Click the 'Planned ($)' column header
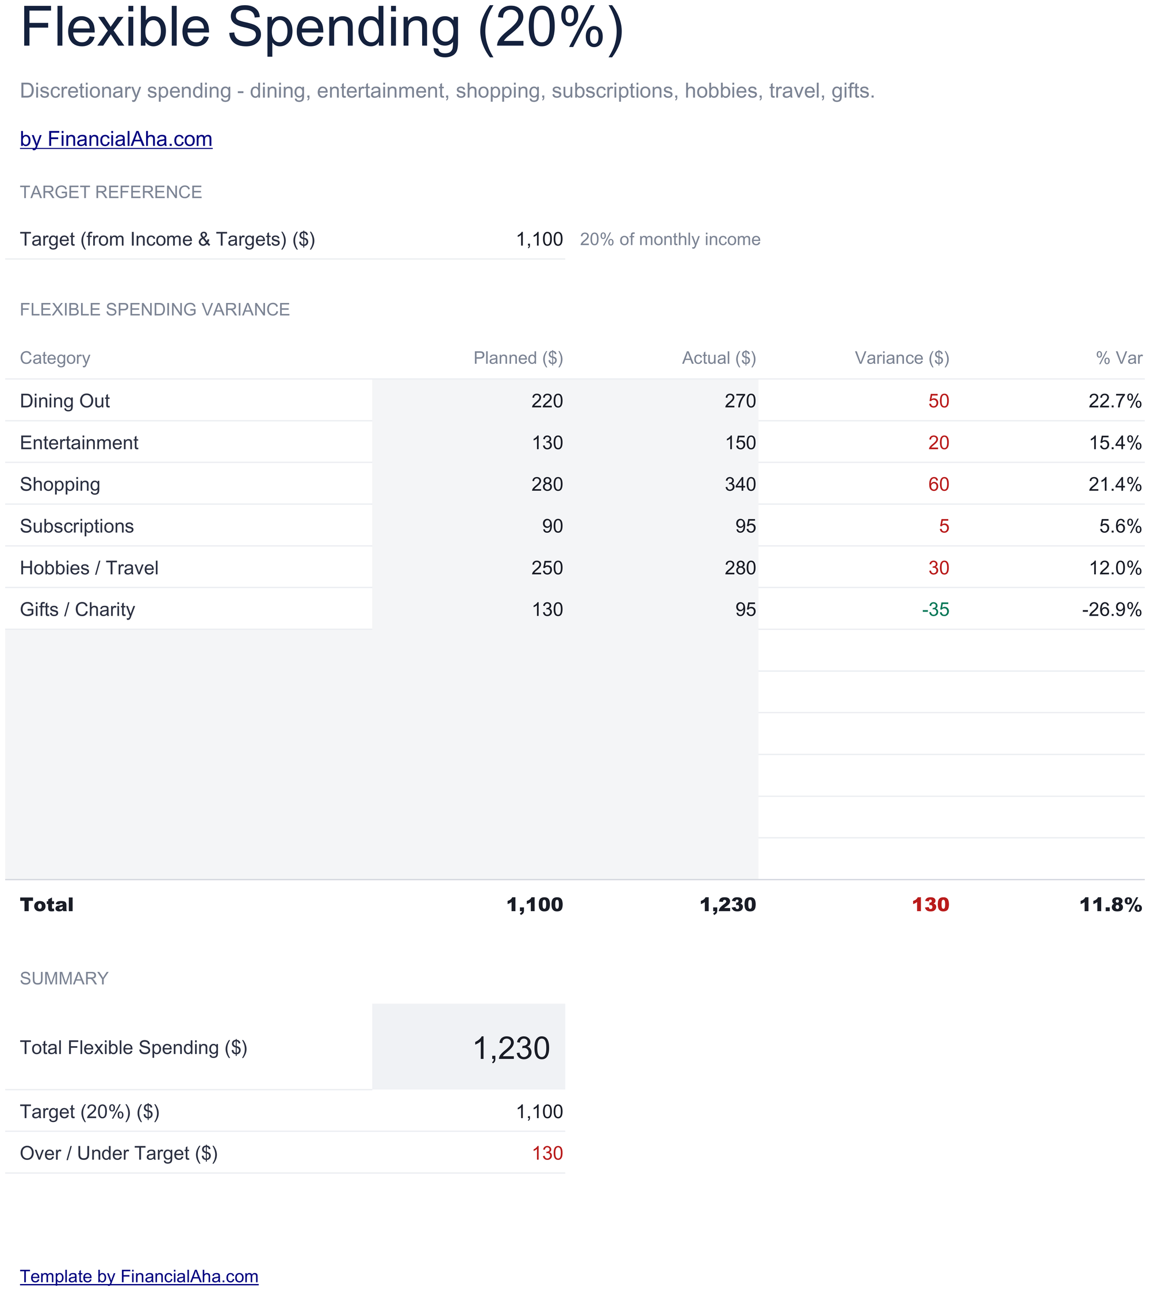Screen dimensions: 1150x1291 pyautogui.click(x=518, y=358)
